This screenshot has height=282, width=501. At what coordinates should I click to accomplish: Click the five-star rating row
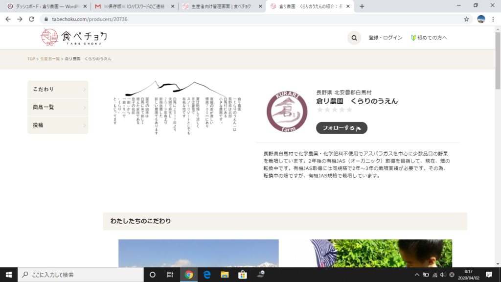tap(334, 110)
